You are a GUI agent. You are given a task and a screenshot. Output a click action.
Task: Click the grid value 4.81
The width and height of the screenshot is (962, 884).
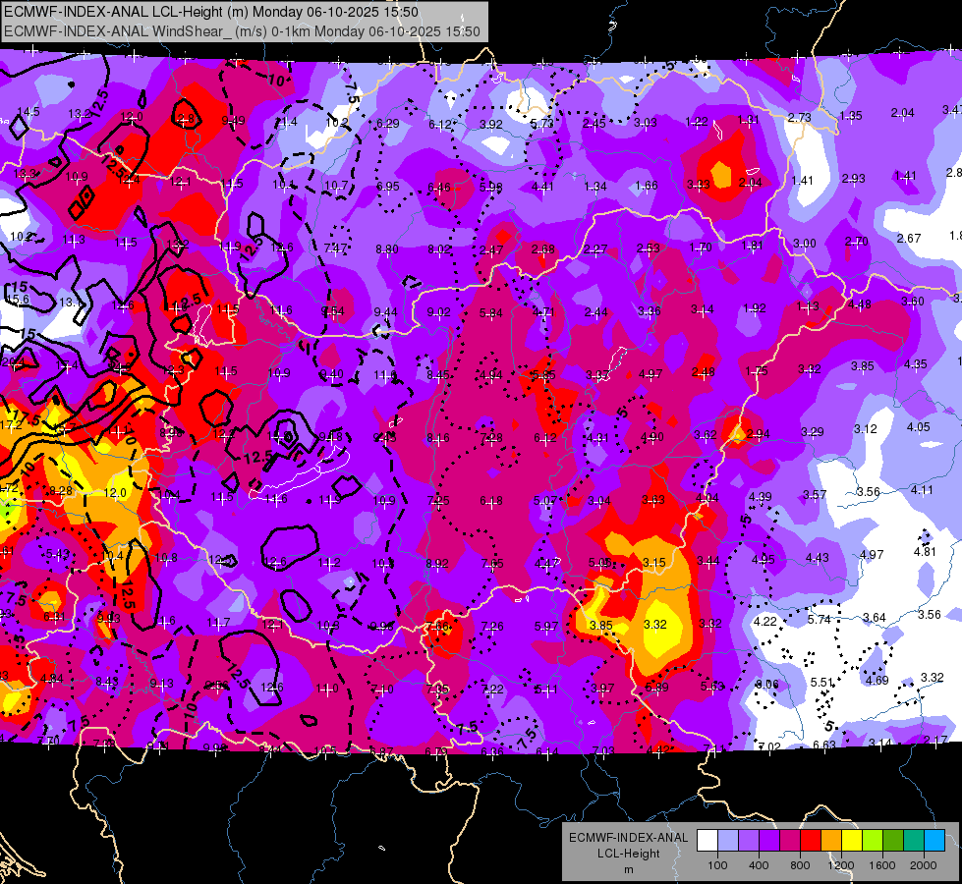925,551
